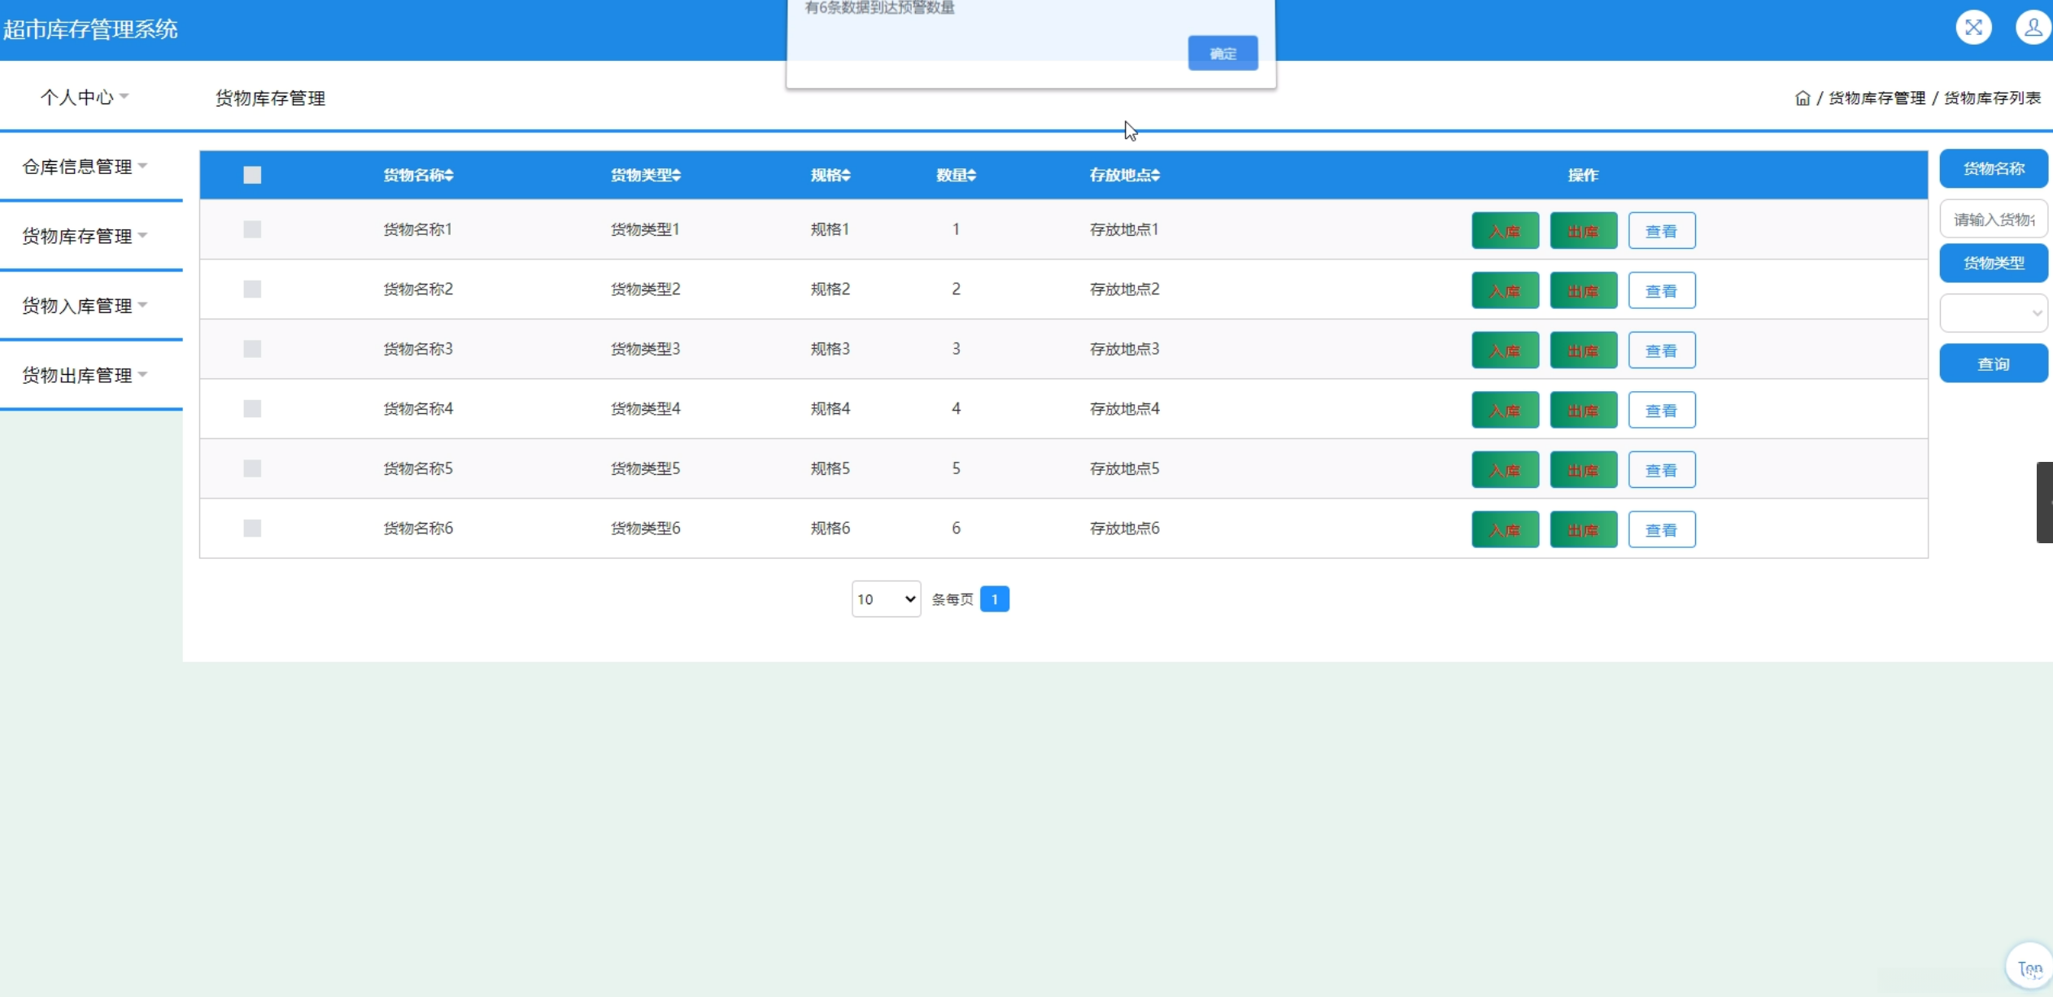The width and height of the screenshot is (2053, 997).
Task: Select the checkbox for 货物名称4 row
Action: point(252,408)
